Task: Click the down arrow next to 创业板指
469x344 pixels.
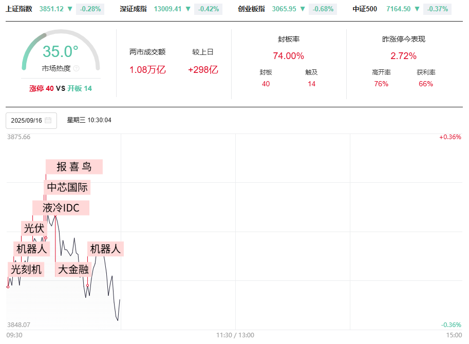Action: [303, 9]
